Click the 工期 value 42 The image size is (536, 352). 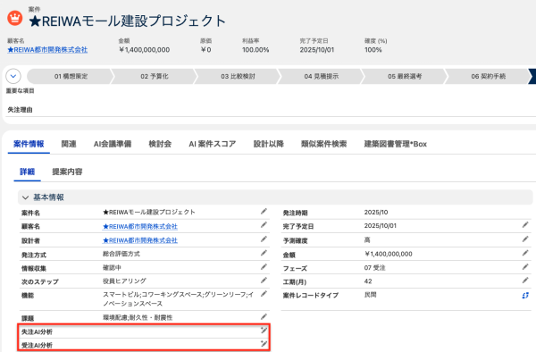click(x=368, y=281)
